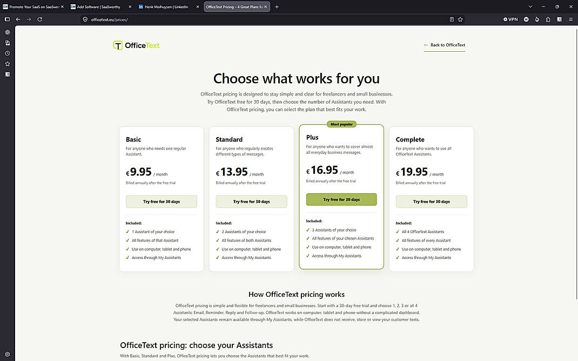Viewport: 578px width, 361px height.
Task: Click 'How OfficeText pricing works' heading
Action: point(297,294)
